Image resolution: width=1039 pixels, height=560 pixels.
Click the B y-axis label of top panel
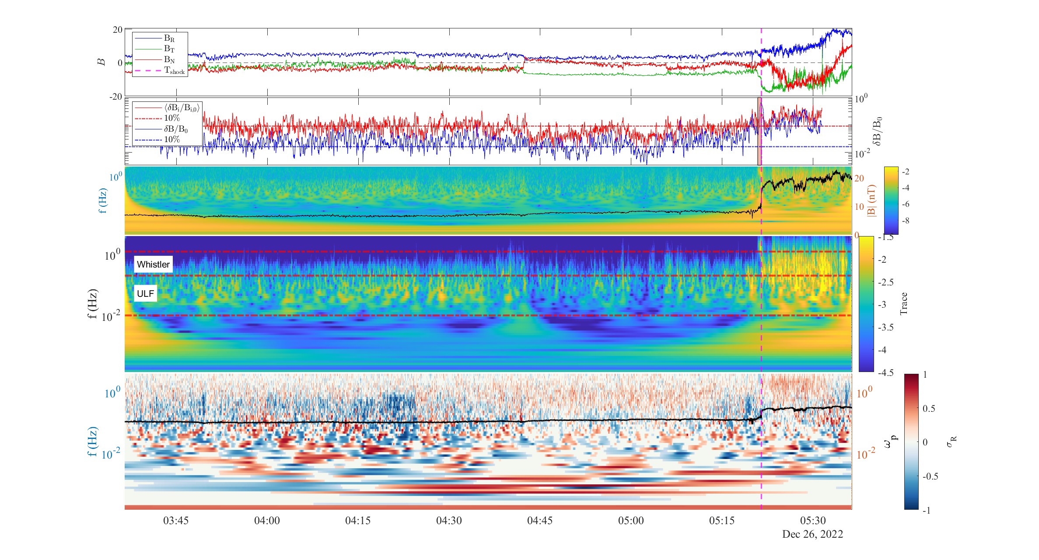click(x=101, y=62)
